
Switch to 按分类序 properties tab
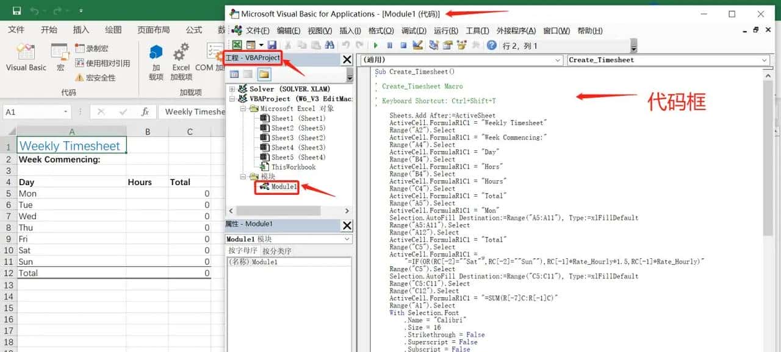(x=276, y=251)
